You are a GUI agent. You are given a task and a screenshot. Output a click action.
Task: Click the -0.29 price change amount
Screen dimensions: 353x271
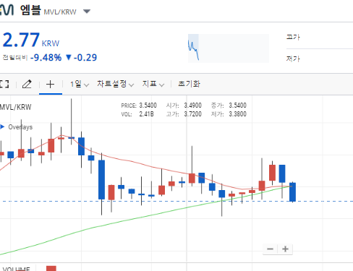tap(85, 58)
